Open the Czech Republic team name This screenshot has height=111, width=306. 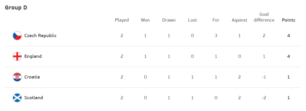(40, 36)
